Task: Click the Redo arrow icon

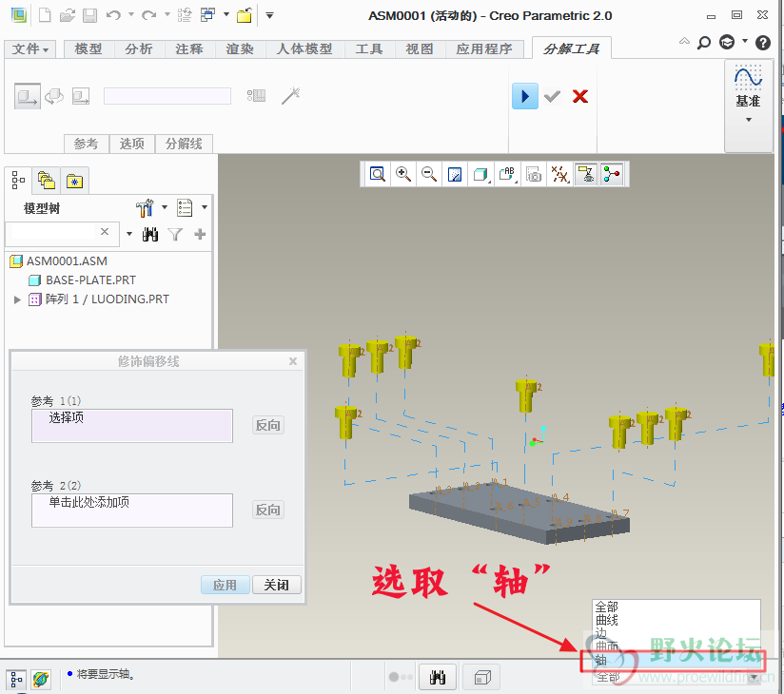Action: tap(148, 15)
